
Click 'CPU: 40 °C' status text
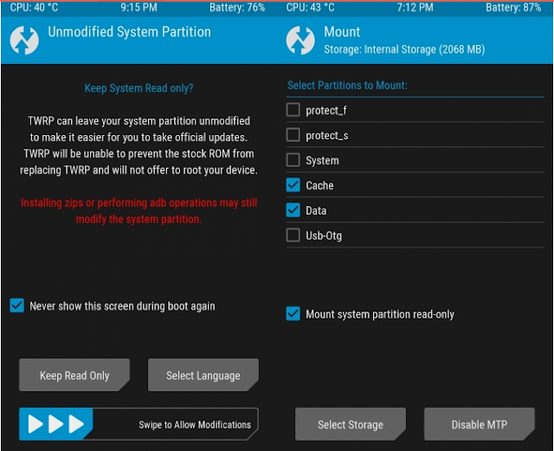(x=34, y=8)
